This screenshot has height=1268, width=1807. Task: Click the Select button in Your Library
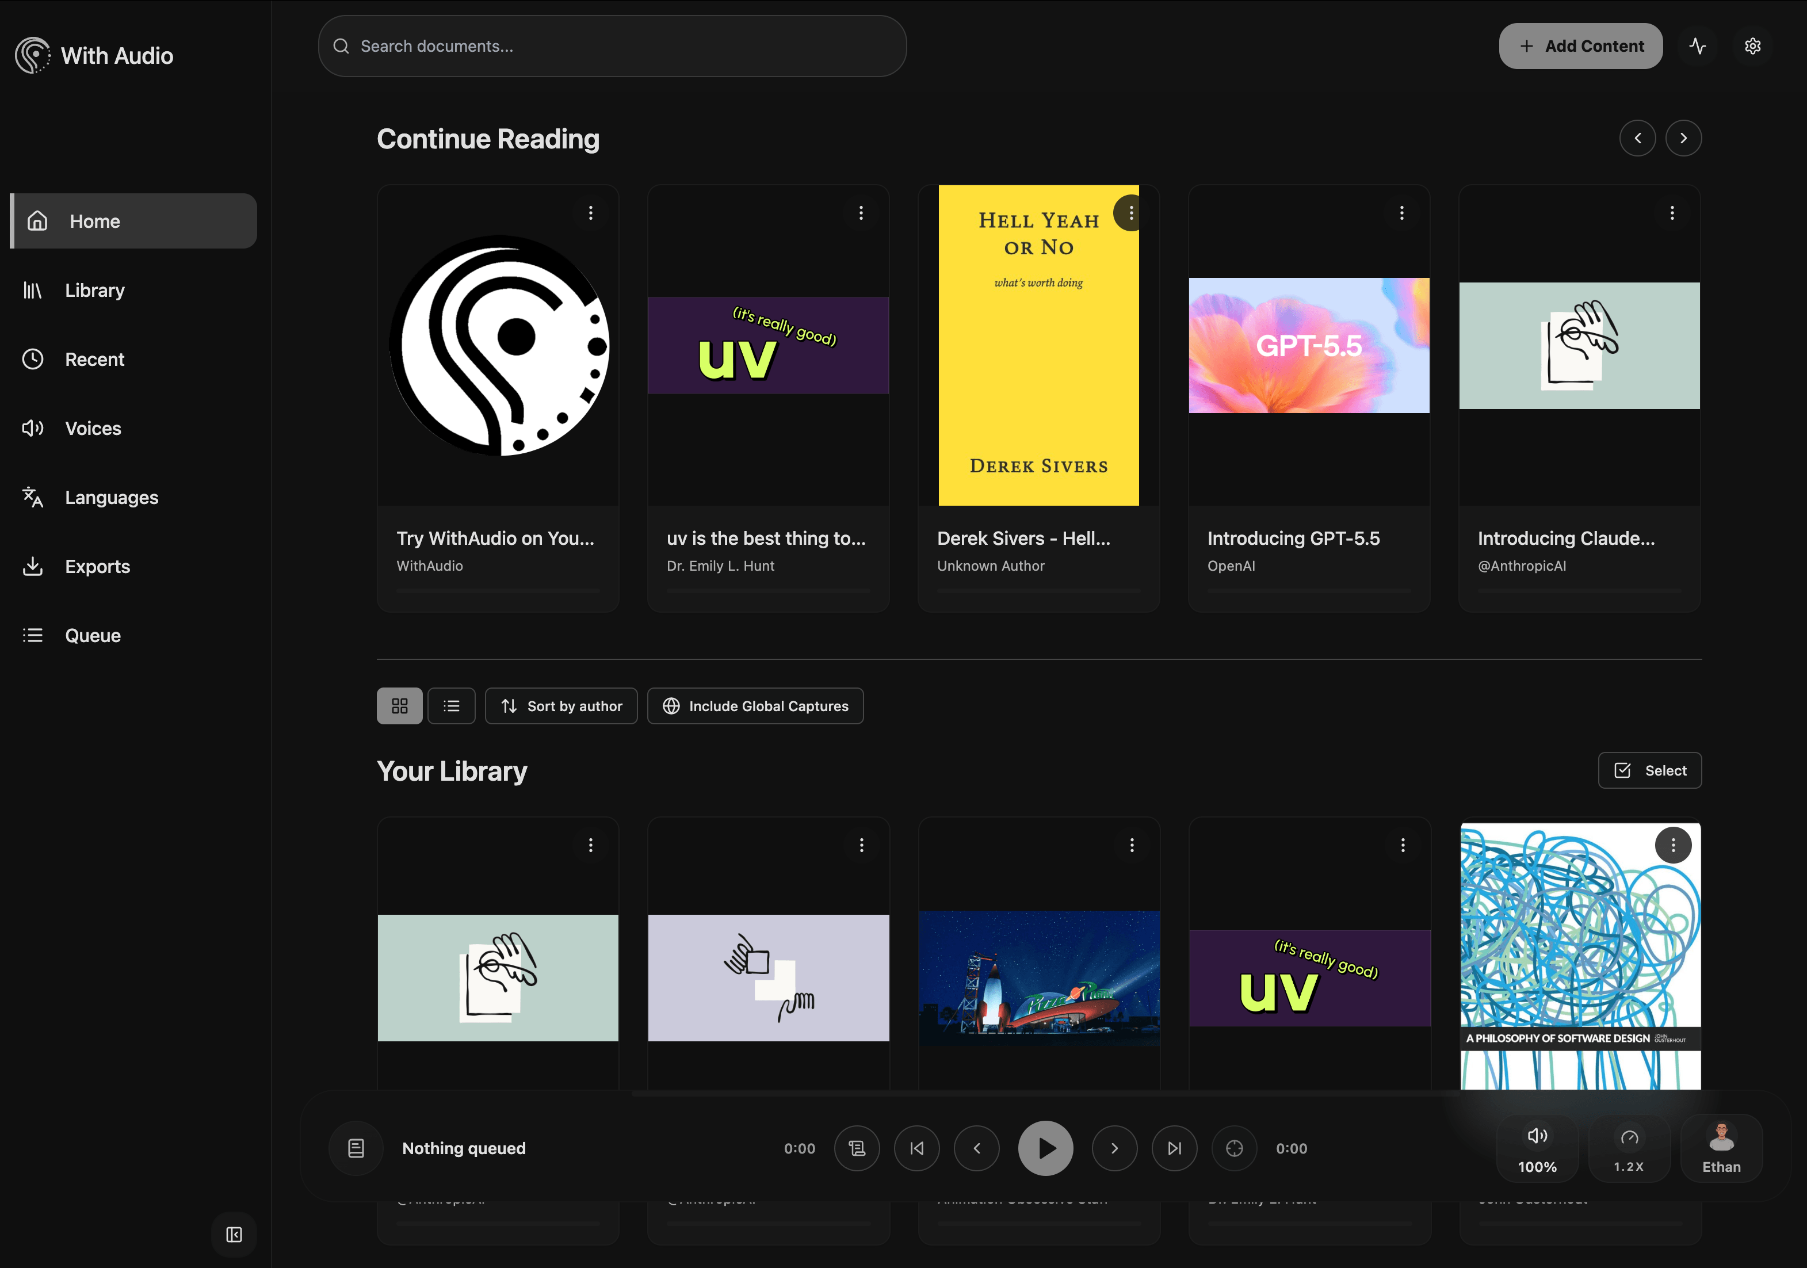coord(1649,770)
